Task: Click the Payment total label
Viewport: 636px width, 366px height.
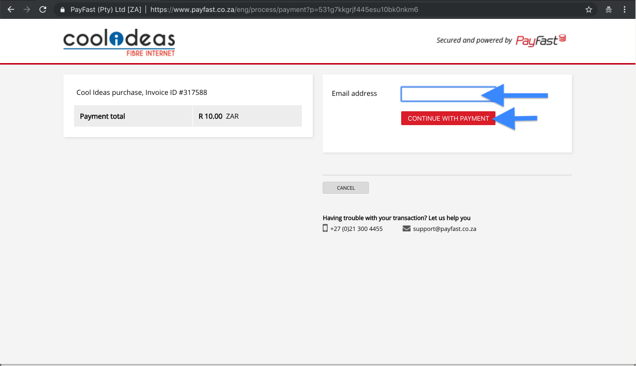Action: (x=102, y=116)
